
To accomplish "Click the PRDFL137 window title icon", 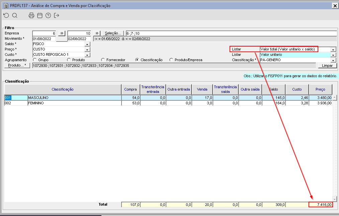I will coord(6,6).
